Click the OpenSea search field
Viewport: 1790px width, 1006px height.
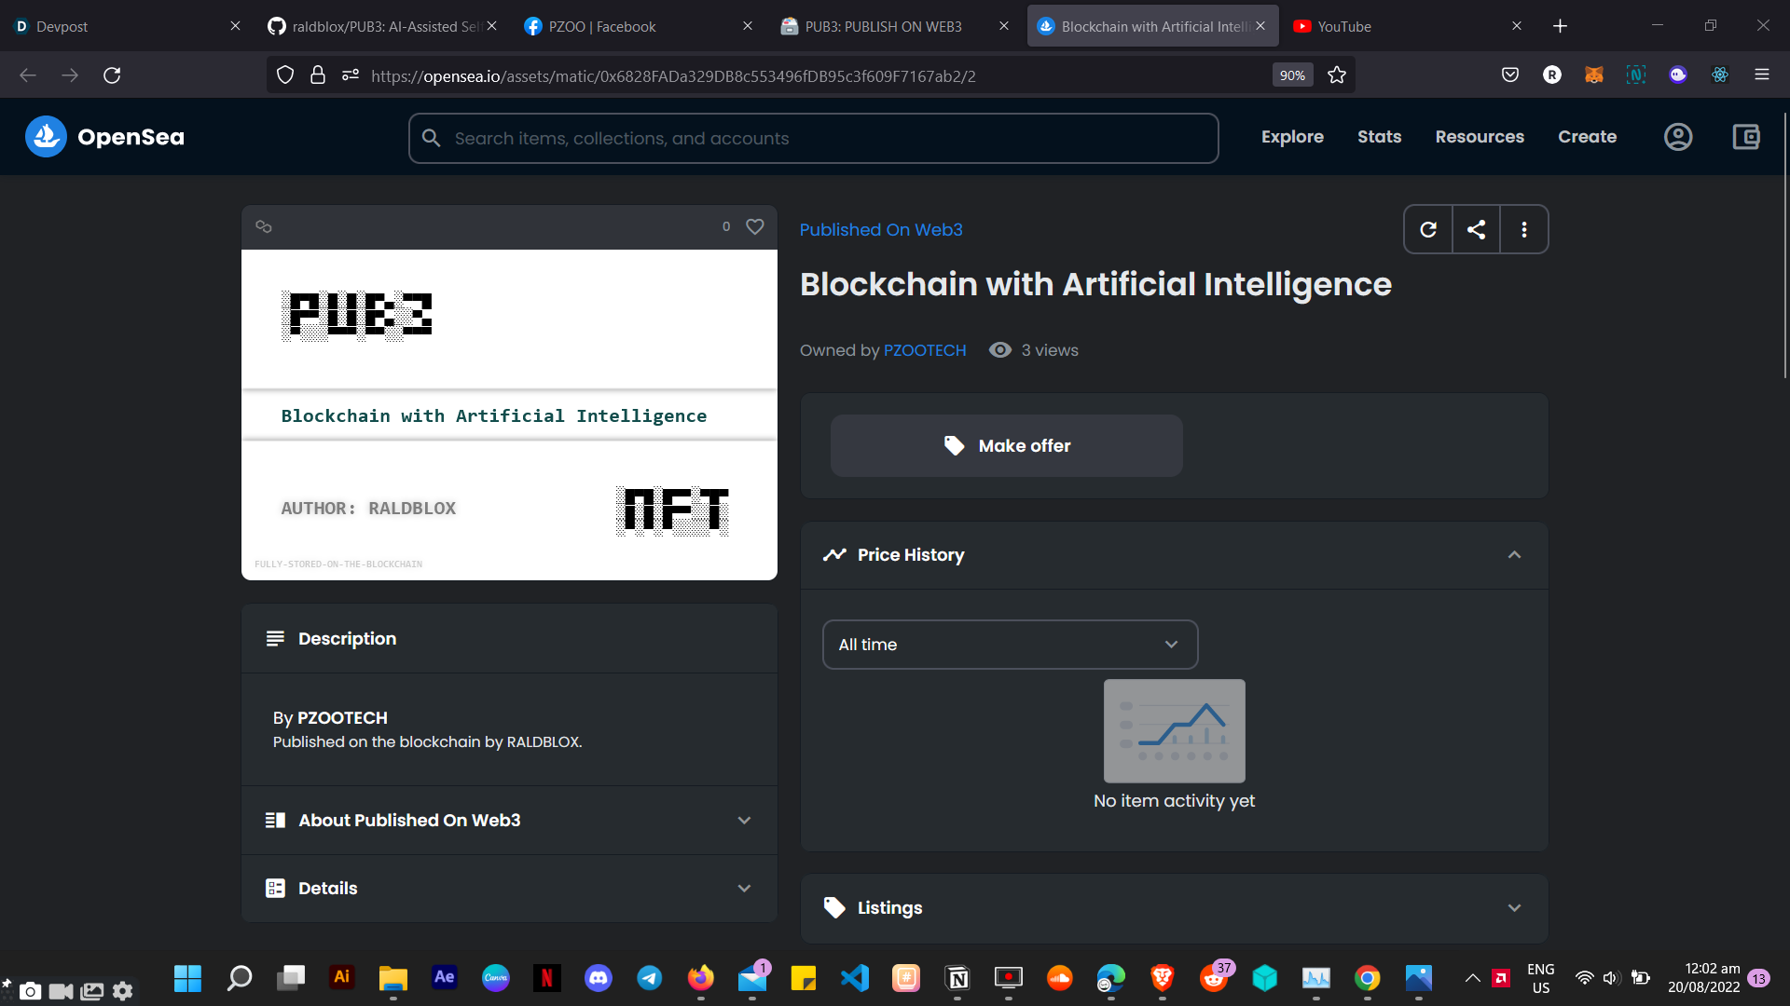click(x=813, y=139)
